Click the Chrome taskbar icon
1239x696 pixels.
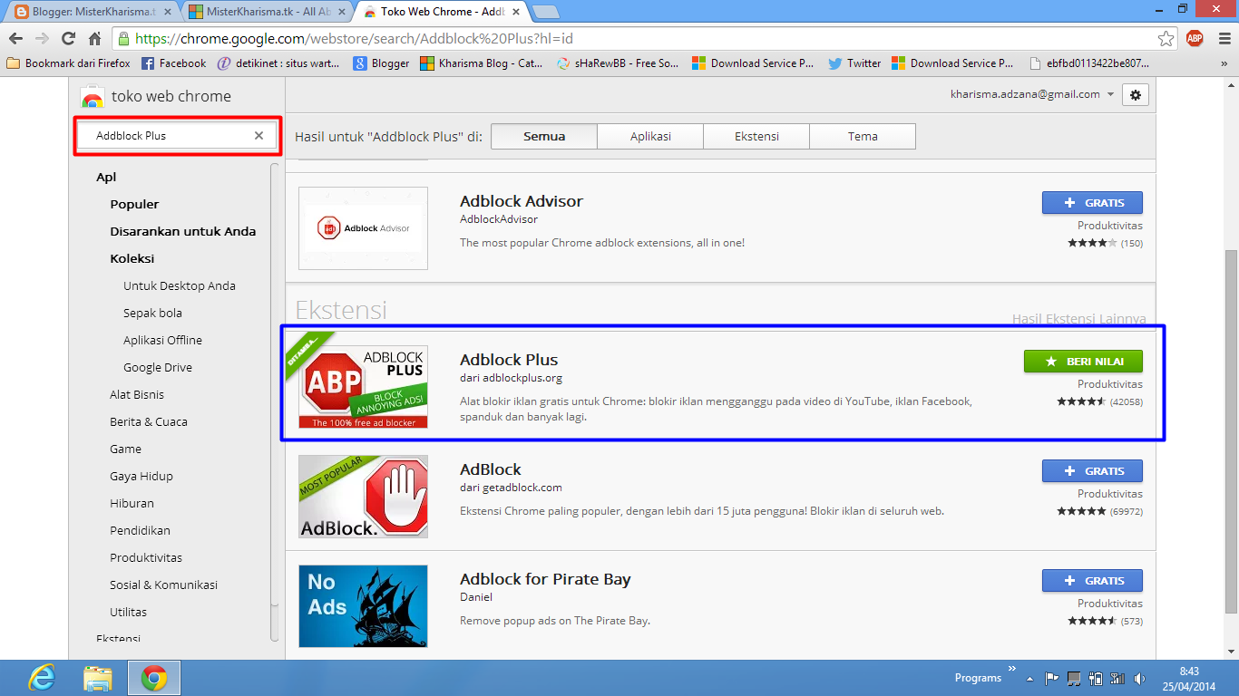[153, 678]
